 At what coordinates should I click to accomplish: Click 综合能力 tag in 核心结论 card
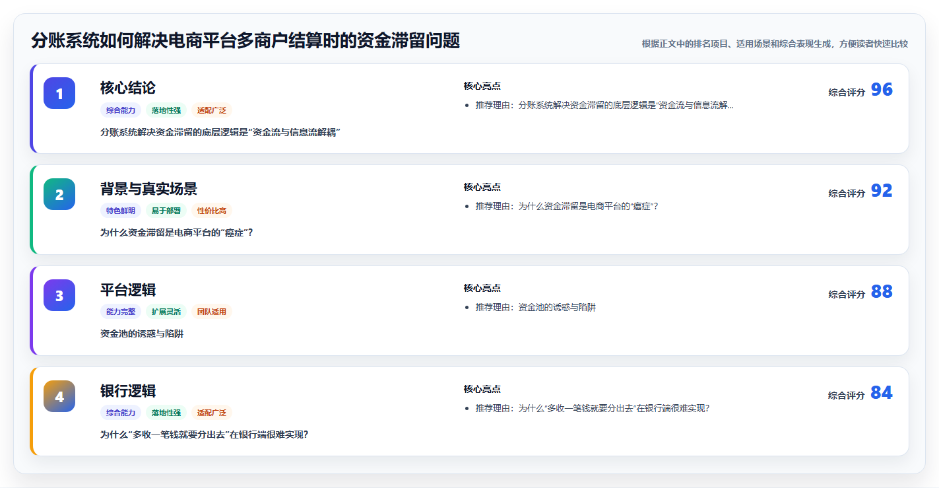[x=121, y=110]
